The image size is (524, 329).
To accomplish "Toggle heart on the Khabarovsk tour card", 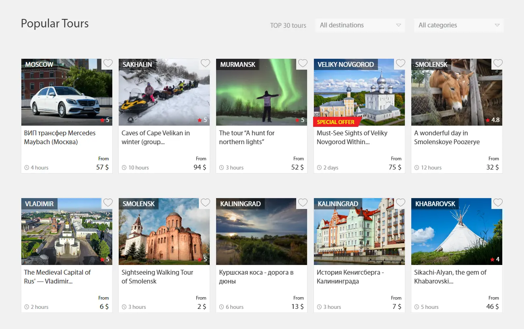I will pyautogui.click(x=498, y=203).
